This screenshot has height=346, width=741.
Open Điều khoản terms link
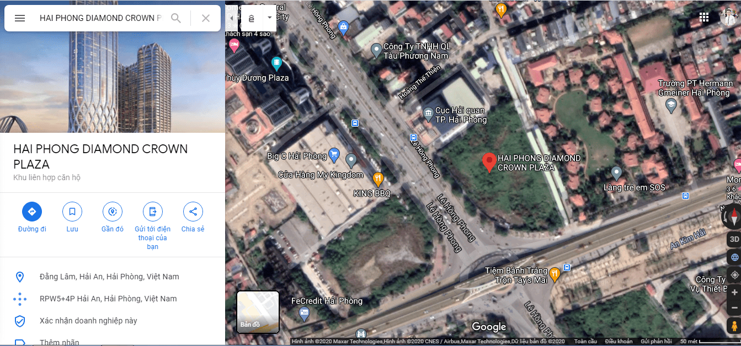(619, 342)
